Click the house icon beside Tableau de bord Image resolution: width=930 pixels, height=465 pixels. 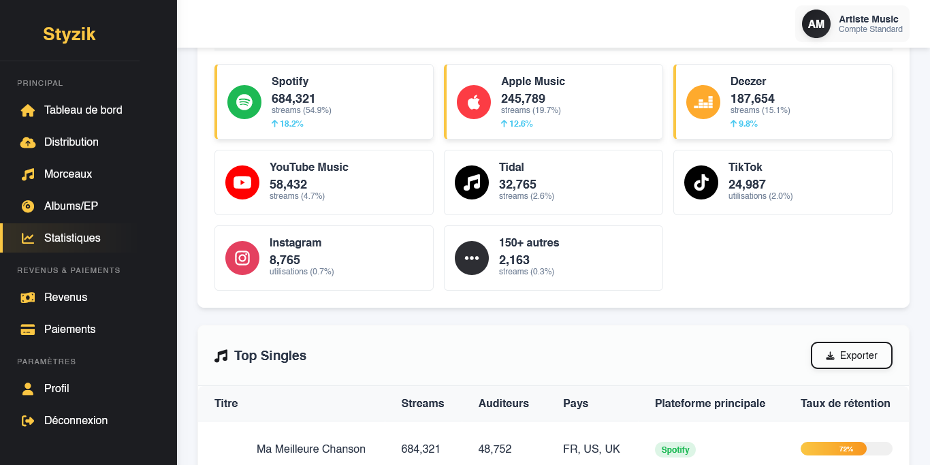click(x=28, y=110)
